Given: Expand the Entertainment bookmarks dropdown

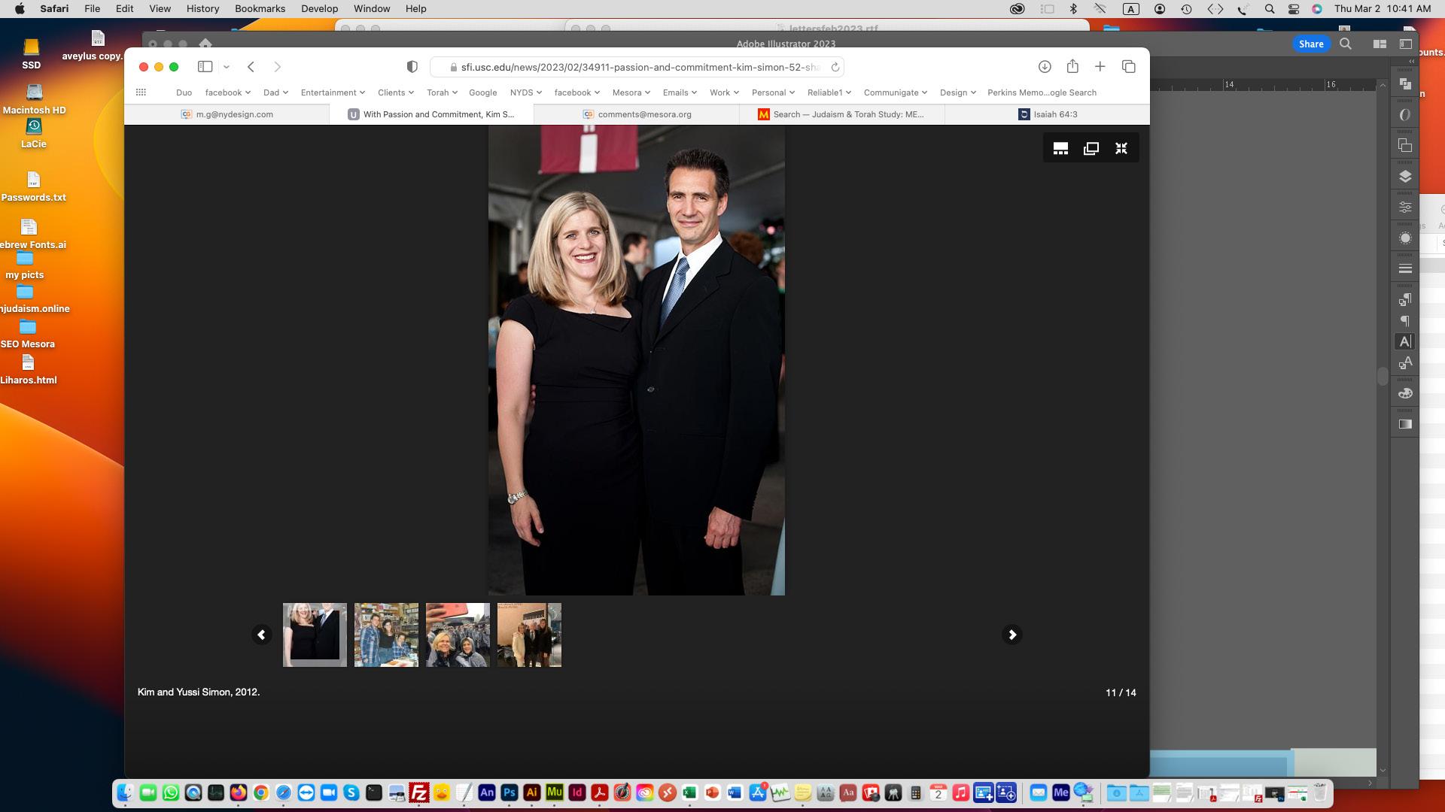Looking at the screenshot, I should point(332,92).
